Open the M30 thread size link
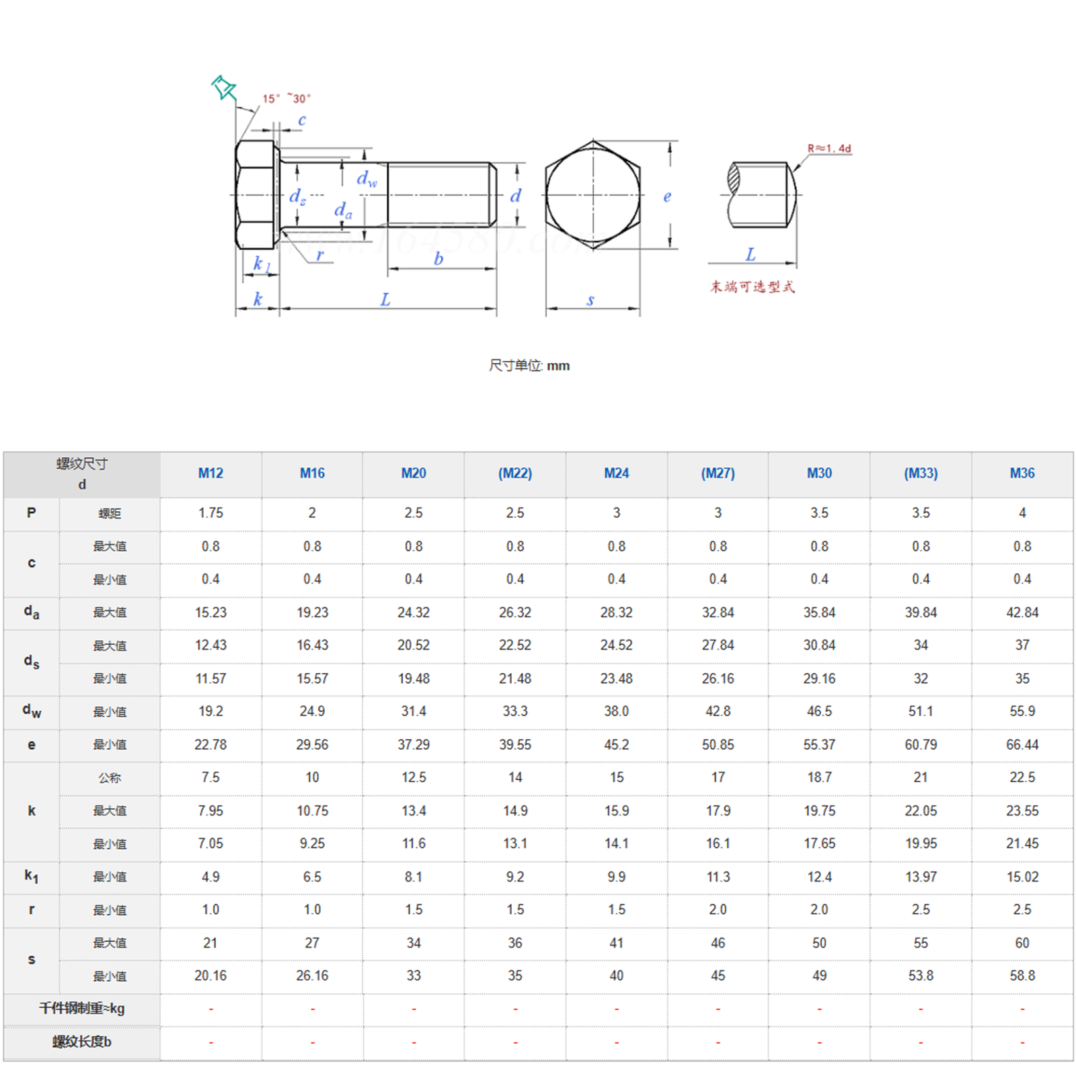1076x1076 pixels. (x=819, y=473)
